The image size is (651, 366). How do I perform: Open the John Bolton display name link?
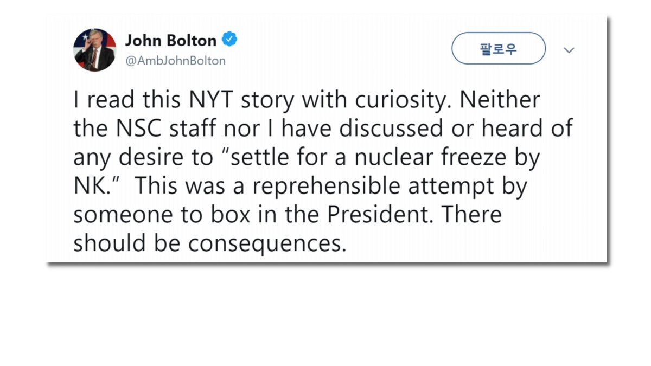171,40
